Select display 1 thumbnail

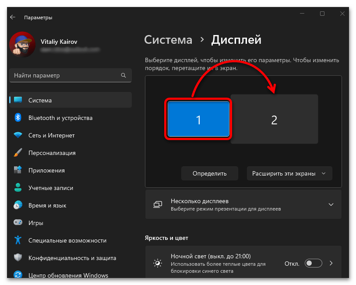198,119
